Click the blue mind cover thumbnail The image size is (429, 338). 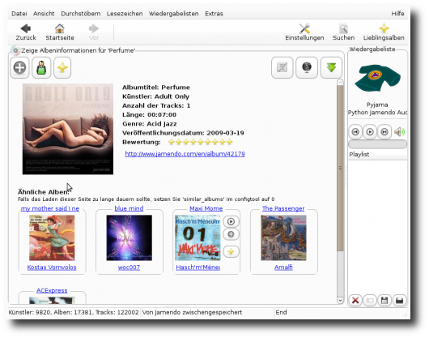130,237
